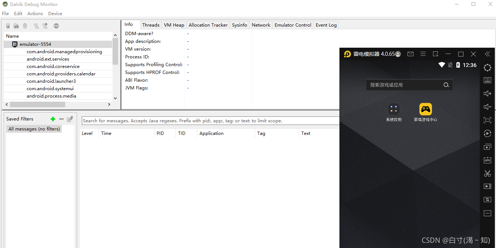This screenshot has width=496, height=248.
Task: Launch 雷电游戏中心 app in emulator
Action: (425, 109)
